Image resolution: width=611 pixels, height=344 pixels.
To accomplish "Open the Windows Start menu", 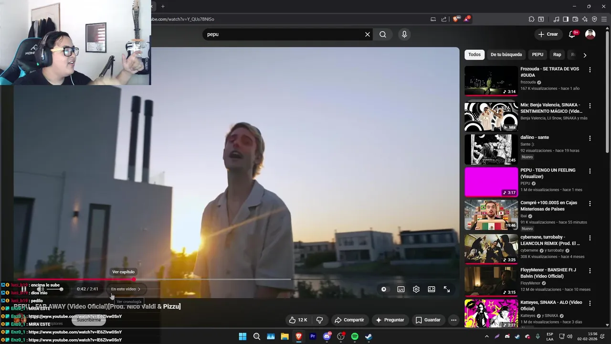I will pos(242,336).
